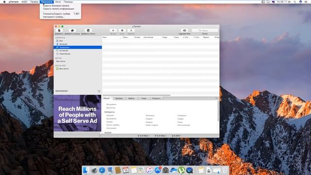Click into the toolbar search field
Image resolution: width=311 pixels, height=175 pixels.
[205, 30]
